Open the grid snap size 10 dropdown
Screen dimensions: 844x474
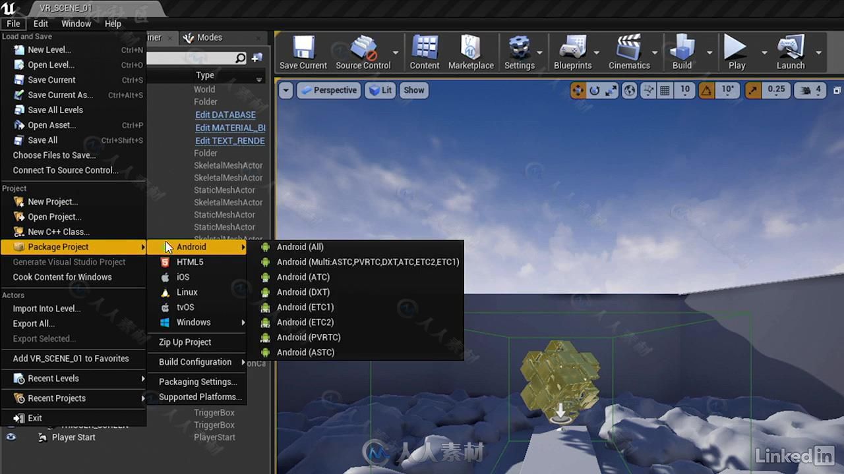(685, 90)
